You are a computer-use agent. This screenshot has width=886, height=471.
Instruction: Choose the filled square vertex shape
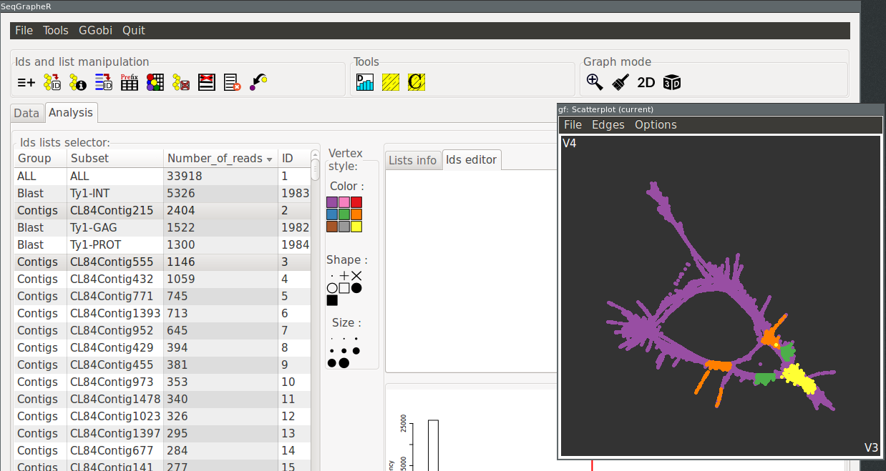pos(332,300)
